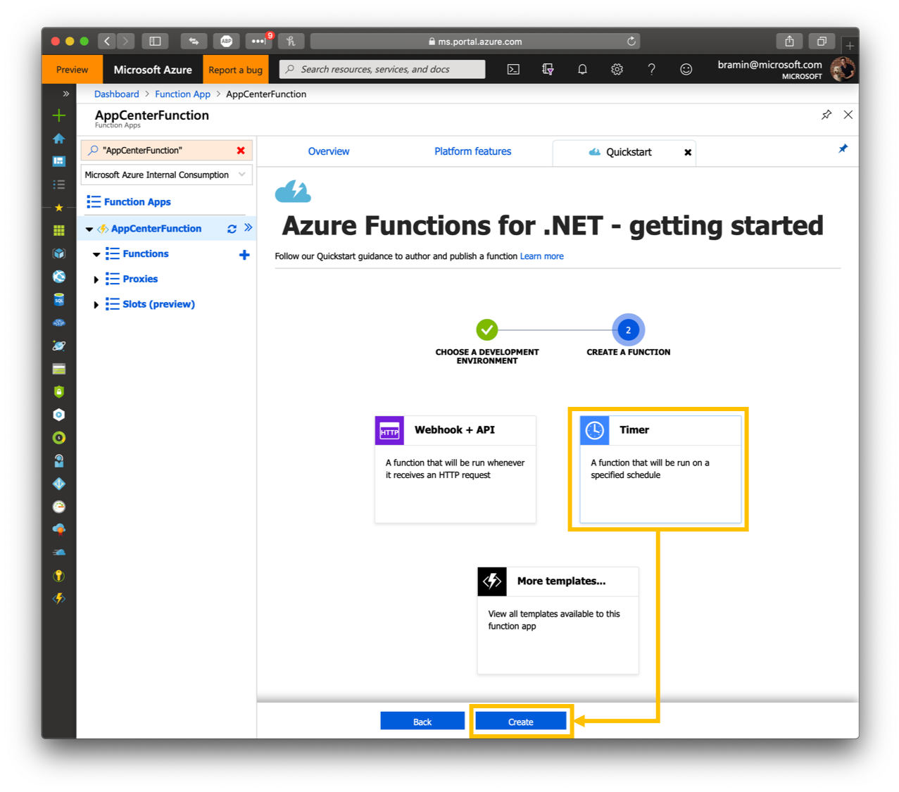Screen dimensions: 899x792
Task: Click the yellow star Favorites icon
Action: coord(59,208)
